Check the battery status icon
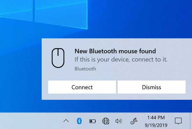Viewport: 192px width, 129px height. tap(92, 121)
